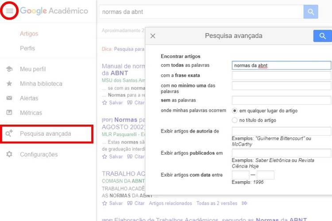Open the 'TRABALHO AC' result title
Image resolution: width=332 pixels, height=221 pixels.
[124, 174]
